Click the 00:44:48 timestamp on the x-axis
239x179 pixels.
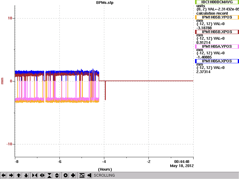182,162
